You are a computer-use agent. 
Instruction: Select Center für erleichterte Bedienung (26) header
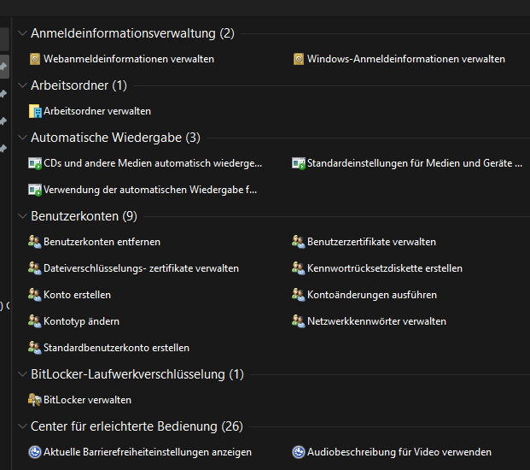(137, 426)
